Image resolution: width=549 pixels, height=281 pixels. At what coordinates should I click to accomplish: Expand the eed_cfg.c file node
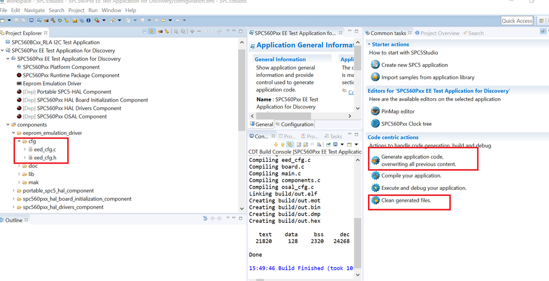click(x=25, y=149)
